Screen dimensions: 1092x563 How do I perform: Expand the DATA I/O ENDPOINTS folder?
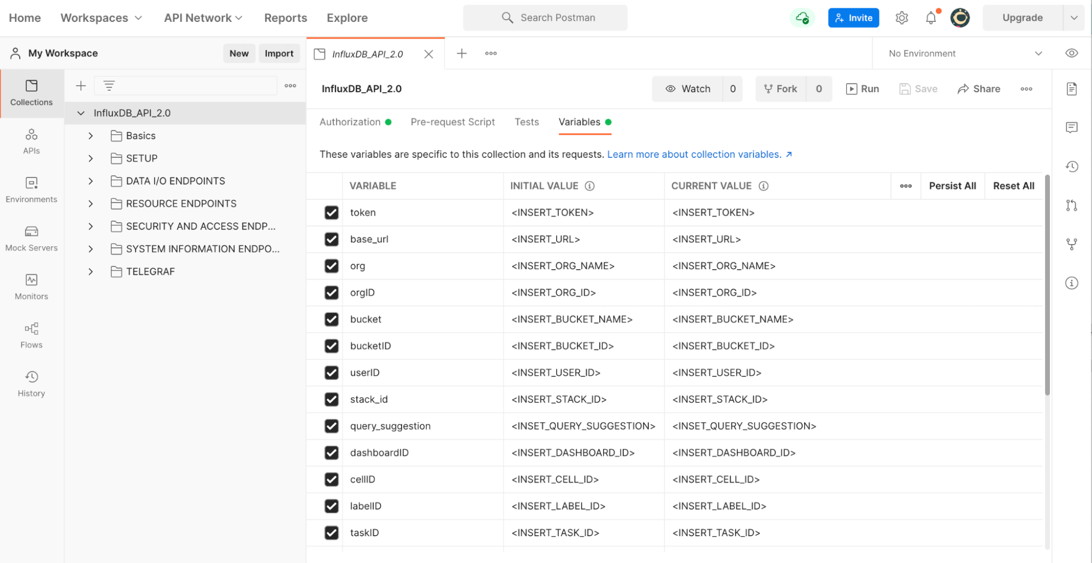tap(91, 181)
